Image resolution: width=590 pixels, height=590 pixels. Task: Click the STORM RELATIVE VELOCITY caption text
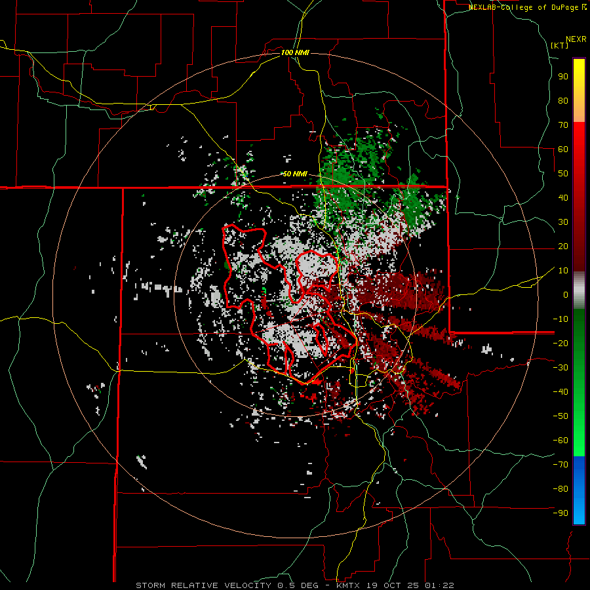click(203, 585)
